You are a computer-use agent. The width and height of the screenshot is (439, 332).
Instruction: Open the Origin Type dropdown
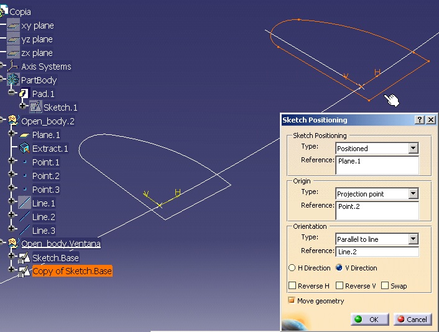pyautogui.click(x=413, y=194)
